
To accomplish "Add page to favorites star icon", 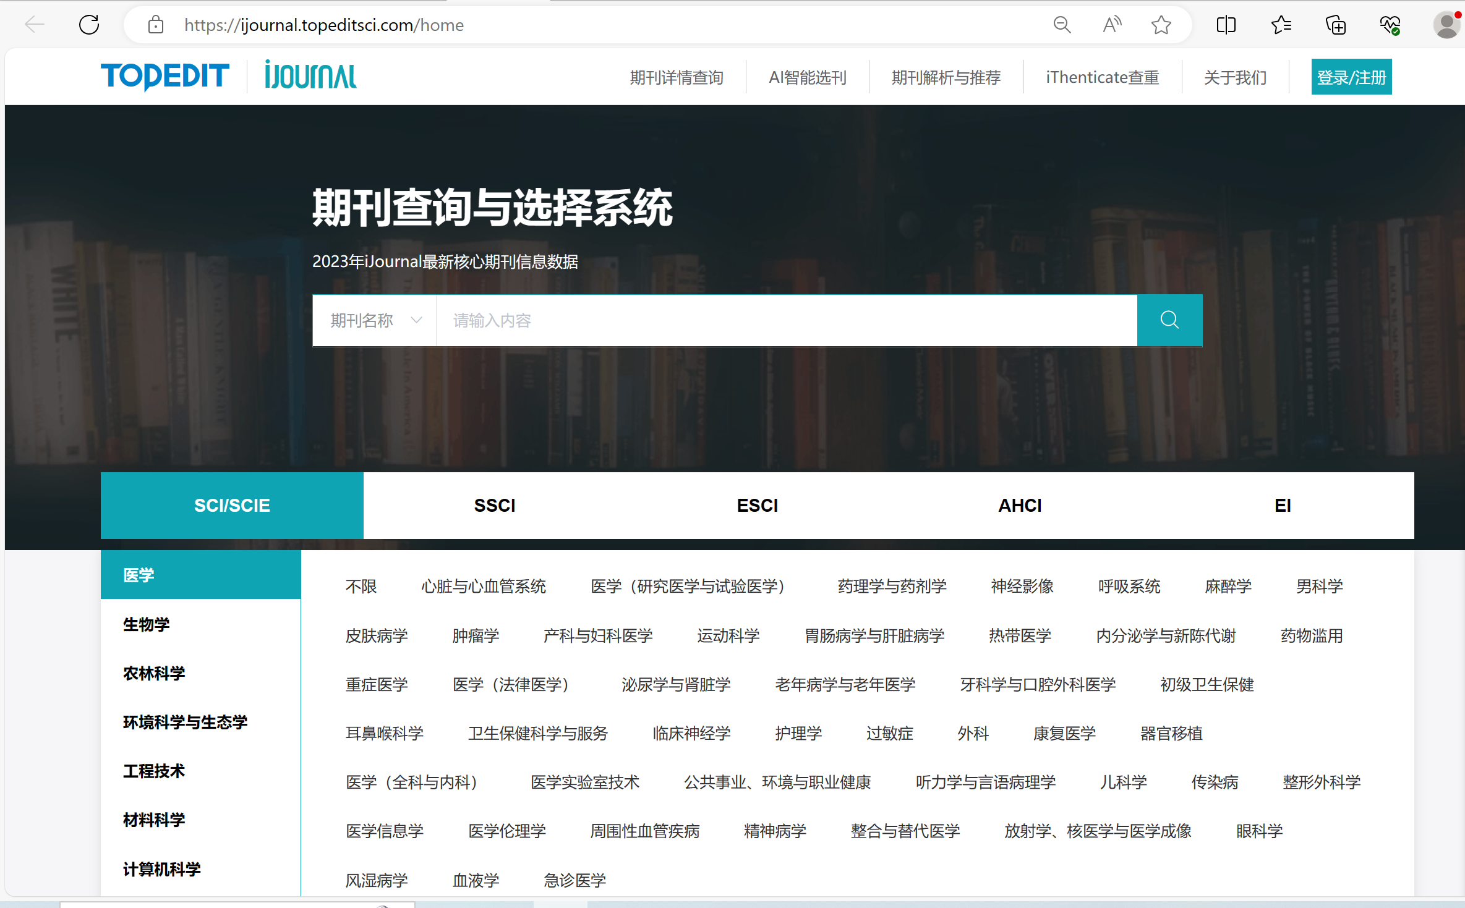I will [1161, 25].
